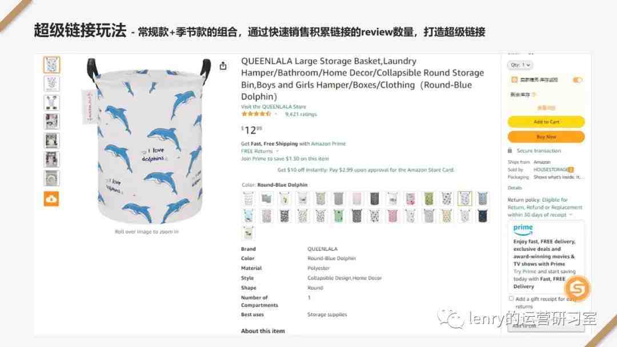The width and height of the screenshot is (617, 347).
Task: Select the last gallery thumbnail above cloud icon
Action: [x=51, y=179]
